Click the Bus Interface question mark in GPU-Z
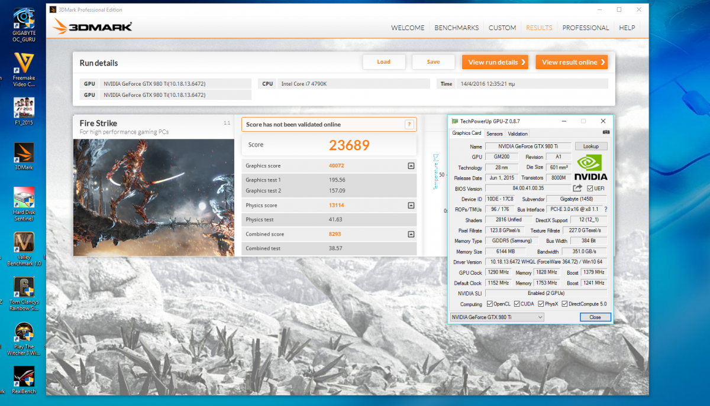 pos(606,209)
